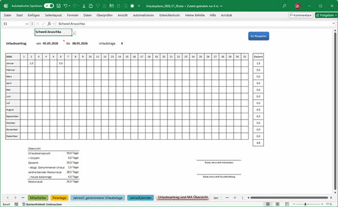This screenshot has height=207, width=338.
Task: Switch to Page Break Preview icon
Action: [x=287, y=204]
